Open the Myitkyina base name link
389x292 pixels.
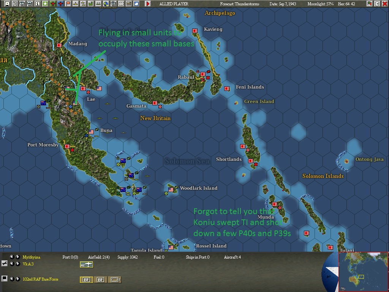click(31, 257)
